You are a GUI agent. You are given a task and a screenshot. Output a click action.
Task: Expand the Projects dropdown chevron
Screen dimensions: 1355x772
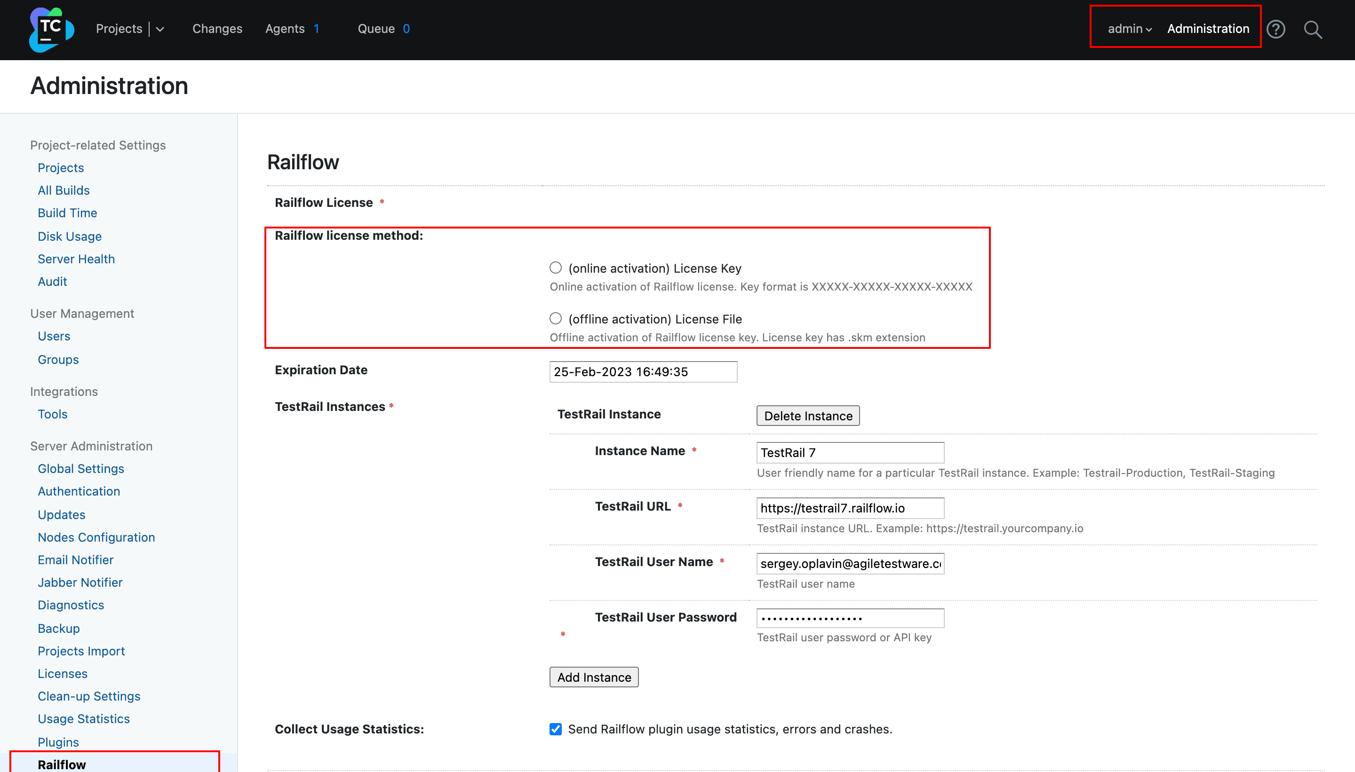pos(159,29)
